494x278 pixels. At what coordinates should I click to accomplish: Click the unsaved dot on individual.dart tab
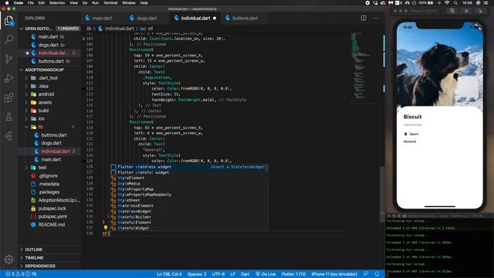215,19
